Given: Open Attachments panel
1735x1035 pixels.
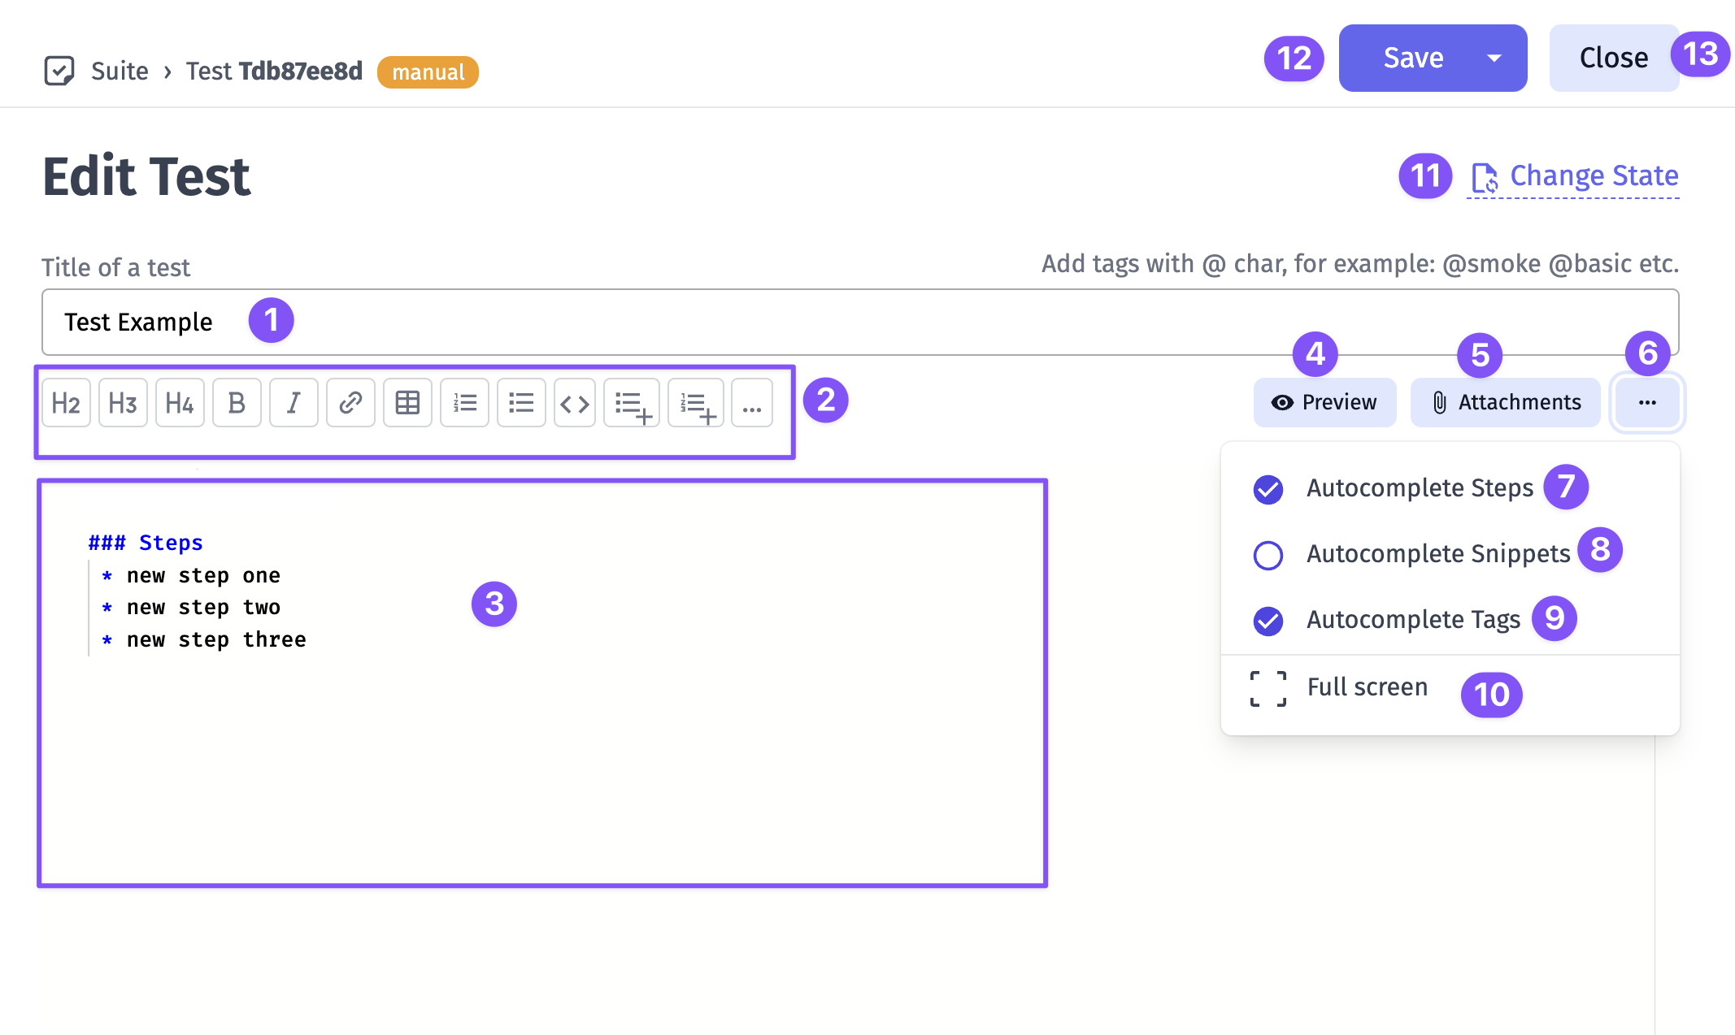Looking at the screenshot, I should [1506, 403].
